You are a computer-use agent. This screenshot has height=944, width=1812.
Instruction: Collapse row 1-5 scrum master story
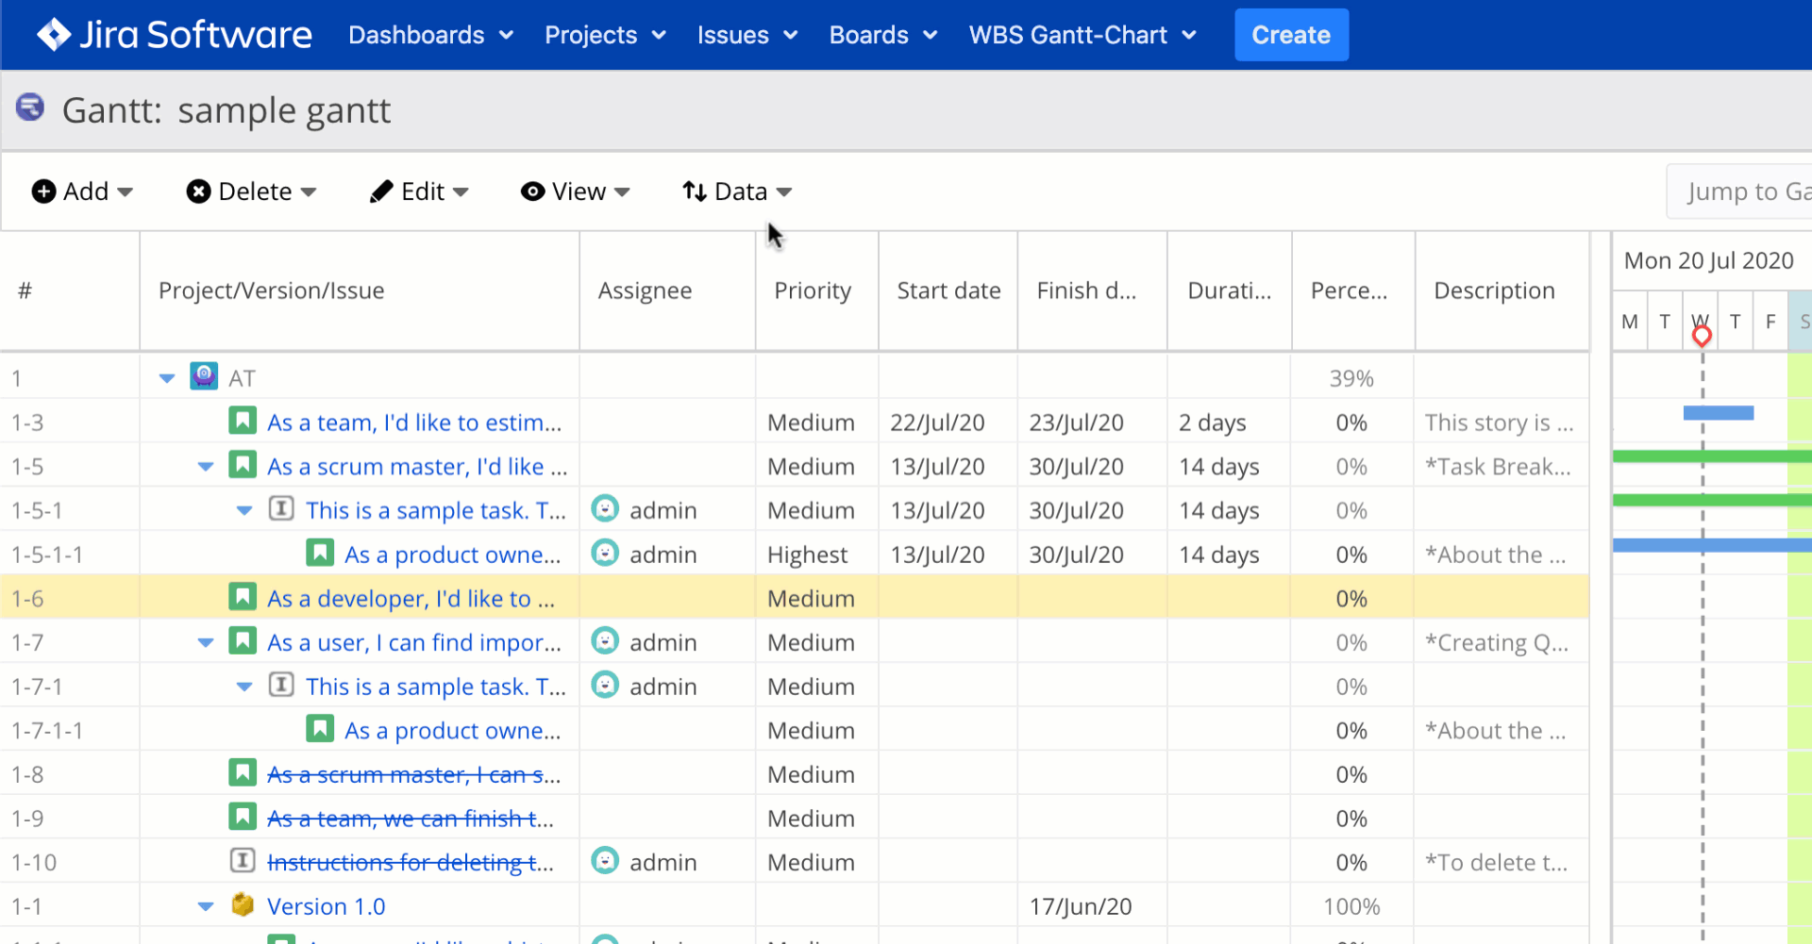(x=206, y=467)
